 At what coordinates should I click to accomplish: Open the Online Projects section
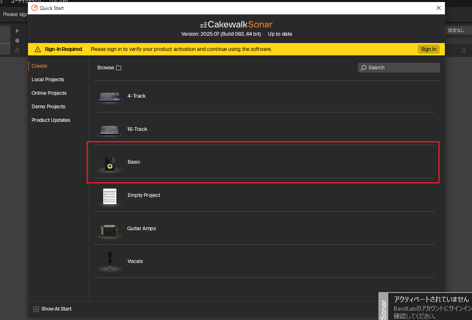pyautogui.click(x=49, y=93)
